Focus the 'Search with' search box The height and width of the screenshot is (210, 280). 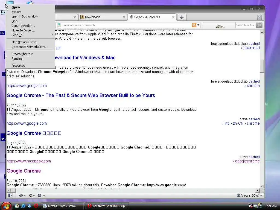[x=246, y=25]
